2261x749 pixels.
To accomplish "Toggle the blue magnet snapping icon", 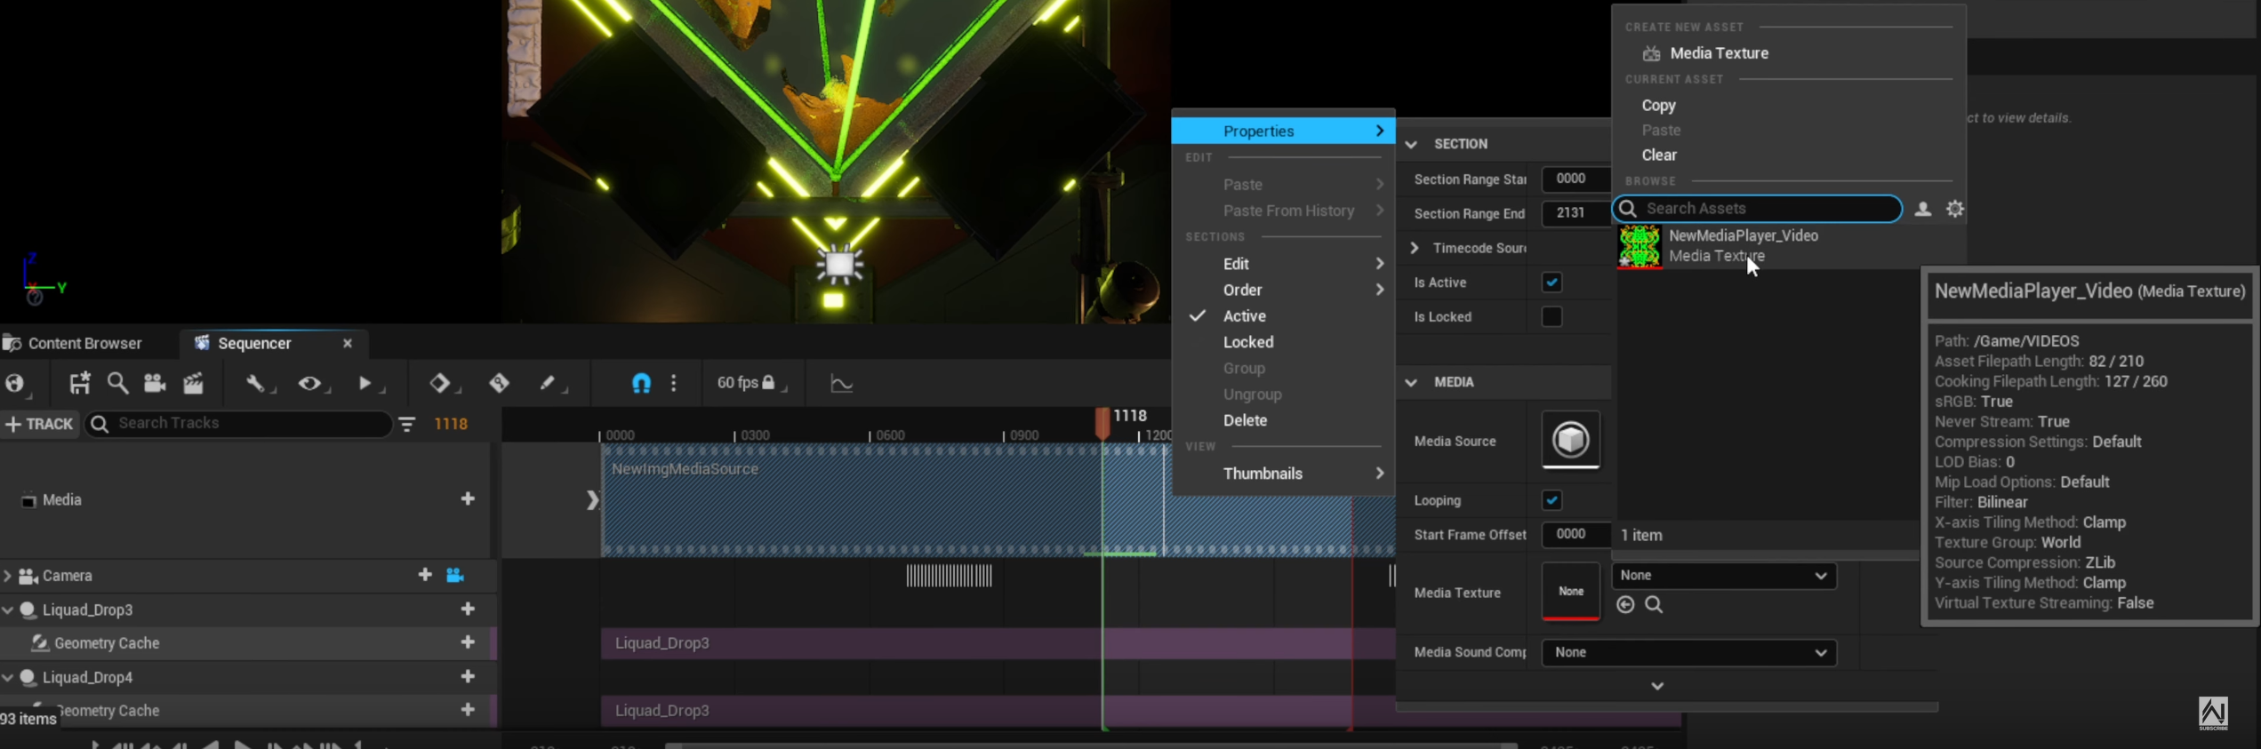I will coord(640,383).
